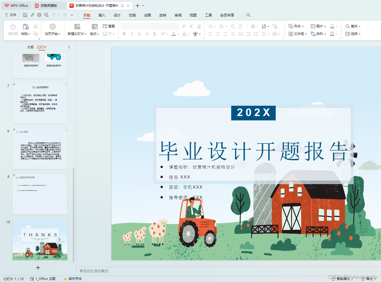The image size is (381, 282).
Task: Click the Increase font size icon
Action: click(x=184, y=26)
